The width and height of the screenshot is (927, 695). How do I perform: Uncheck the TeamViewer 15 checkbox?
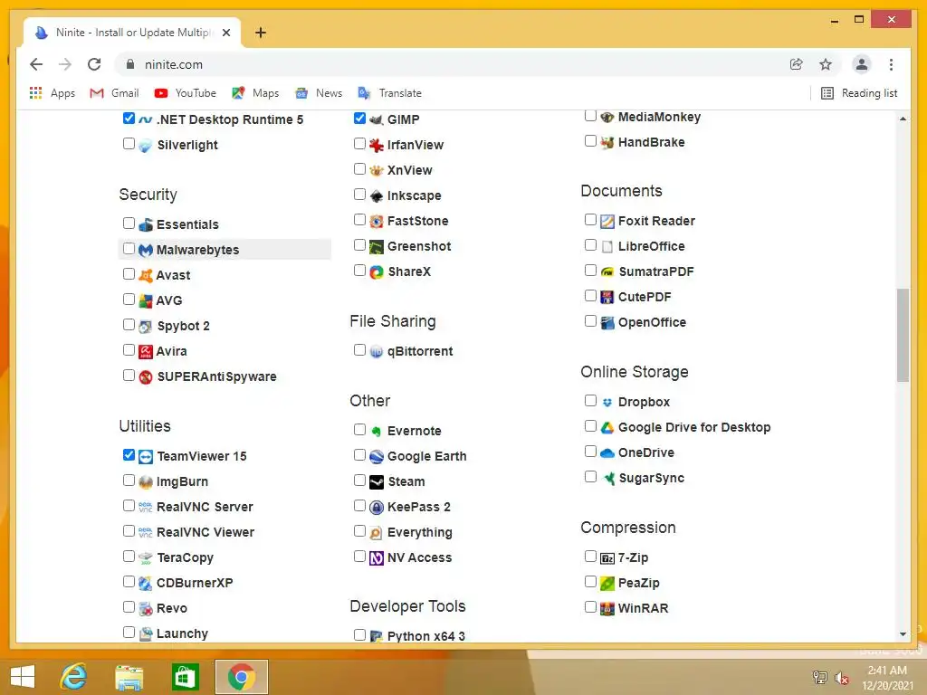pos(129,454)
